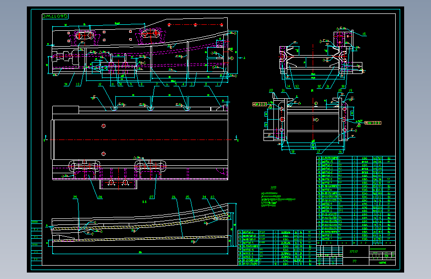431x279 pixels.
Task: Select part callout number 18 below end view
Action: tap(293, 151)
